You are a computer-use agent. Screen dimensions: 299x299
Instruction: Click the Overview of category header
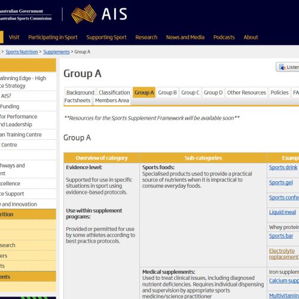pyautogui.click(x=102, y=158)
